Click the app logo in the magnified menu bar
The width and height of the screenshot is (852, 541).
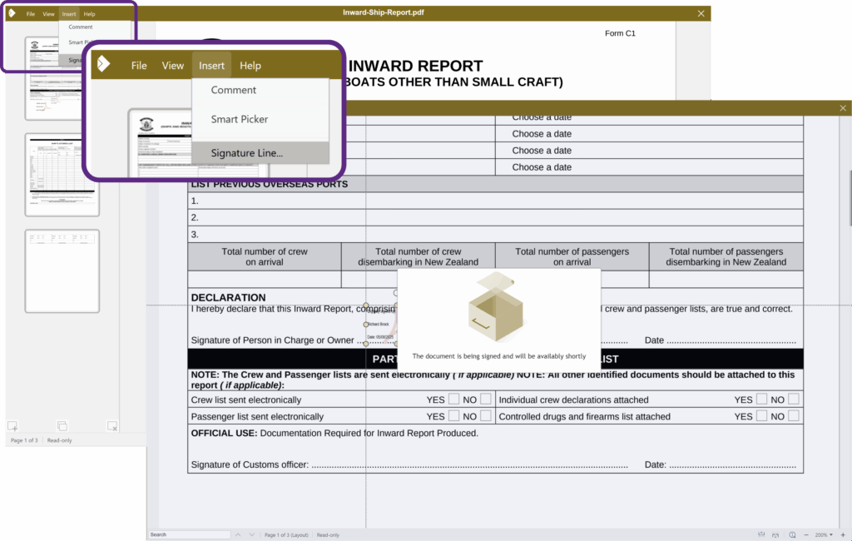(x=104, y=65)
